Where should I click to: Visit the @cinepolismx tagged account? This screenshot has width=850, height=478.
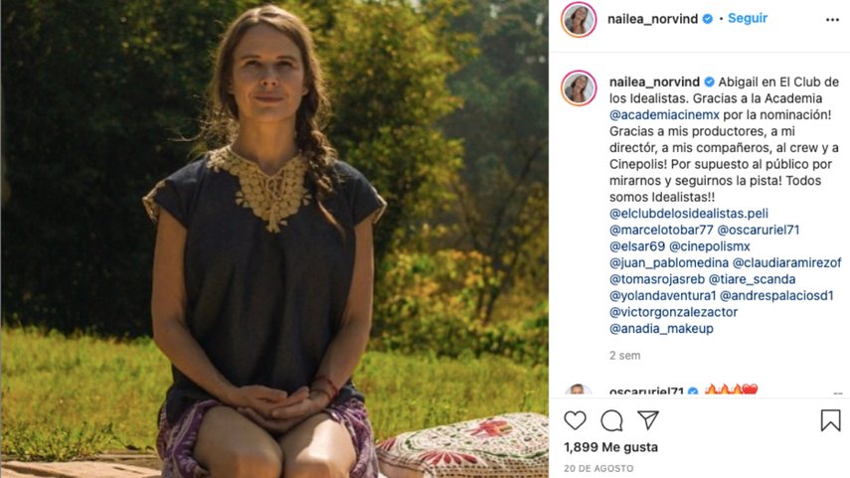pyautogui.click(x=710, y=246)
